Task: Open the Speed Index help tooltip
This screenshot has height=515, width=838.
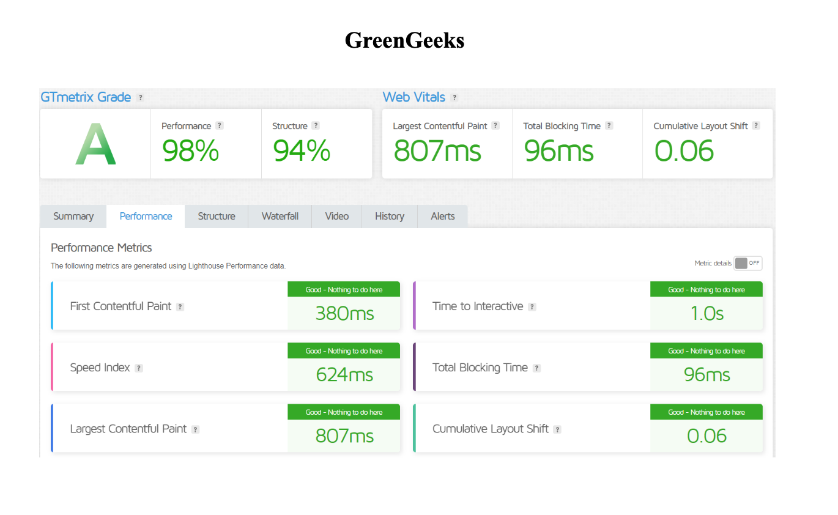Action: [x=139, y=368]
